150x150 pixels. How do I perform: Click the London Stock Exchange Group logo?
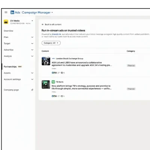click(53, 58)
